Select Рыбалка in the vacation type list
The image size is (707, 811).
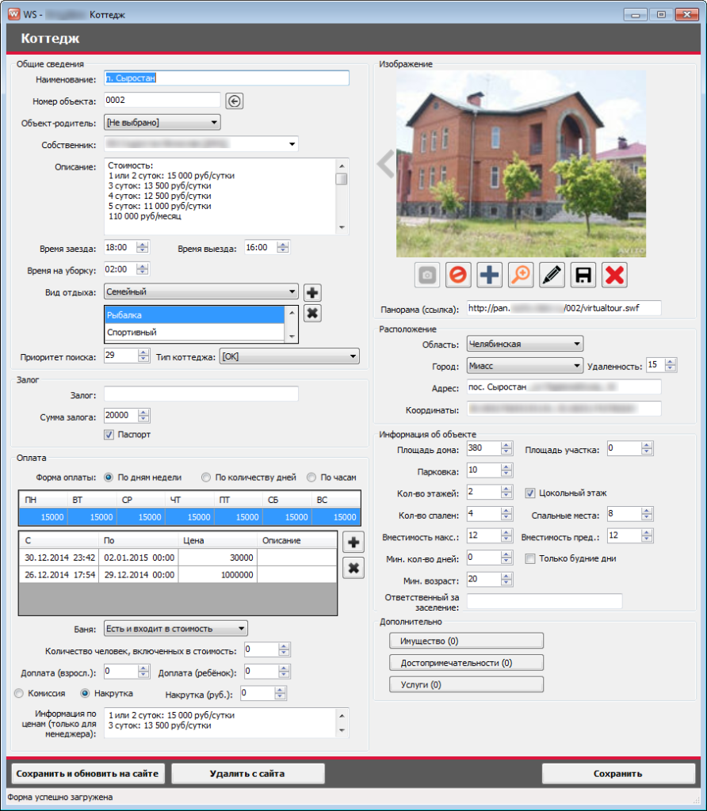click(x=195, y=315)
